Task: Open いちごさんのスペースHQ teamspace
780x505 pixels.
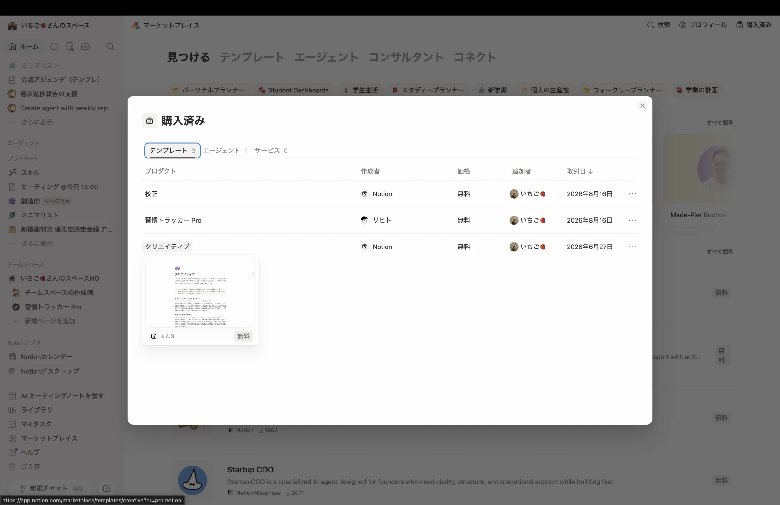Action: [62, 278]
